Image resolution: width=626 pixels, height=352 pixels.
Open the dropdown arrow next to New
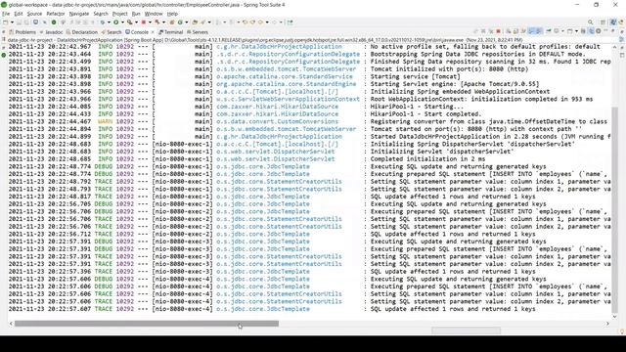coord(12,22)
